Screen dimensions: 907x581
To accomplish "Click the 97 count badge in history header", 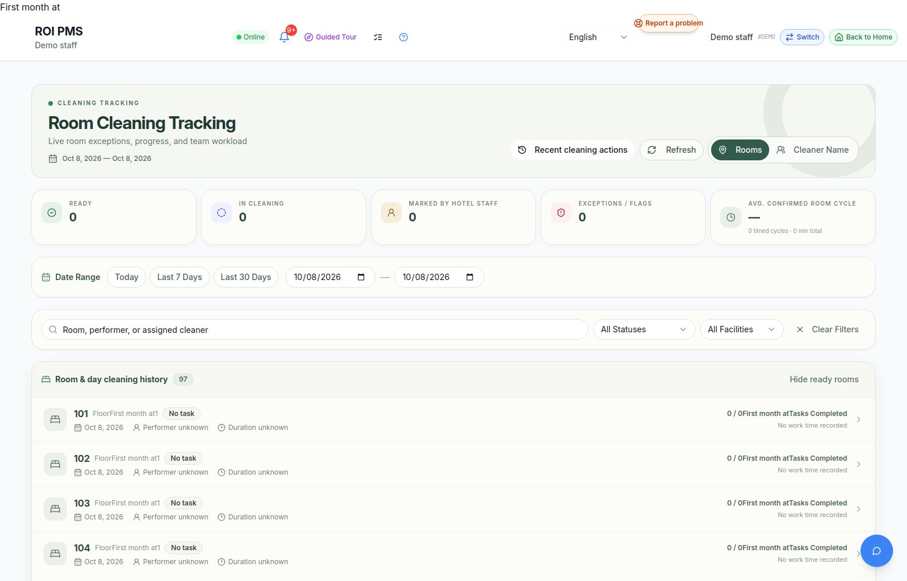I will 183,379.
